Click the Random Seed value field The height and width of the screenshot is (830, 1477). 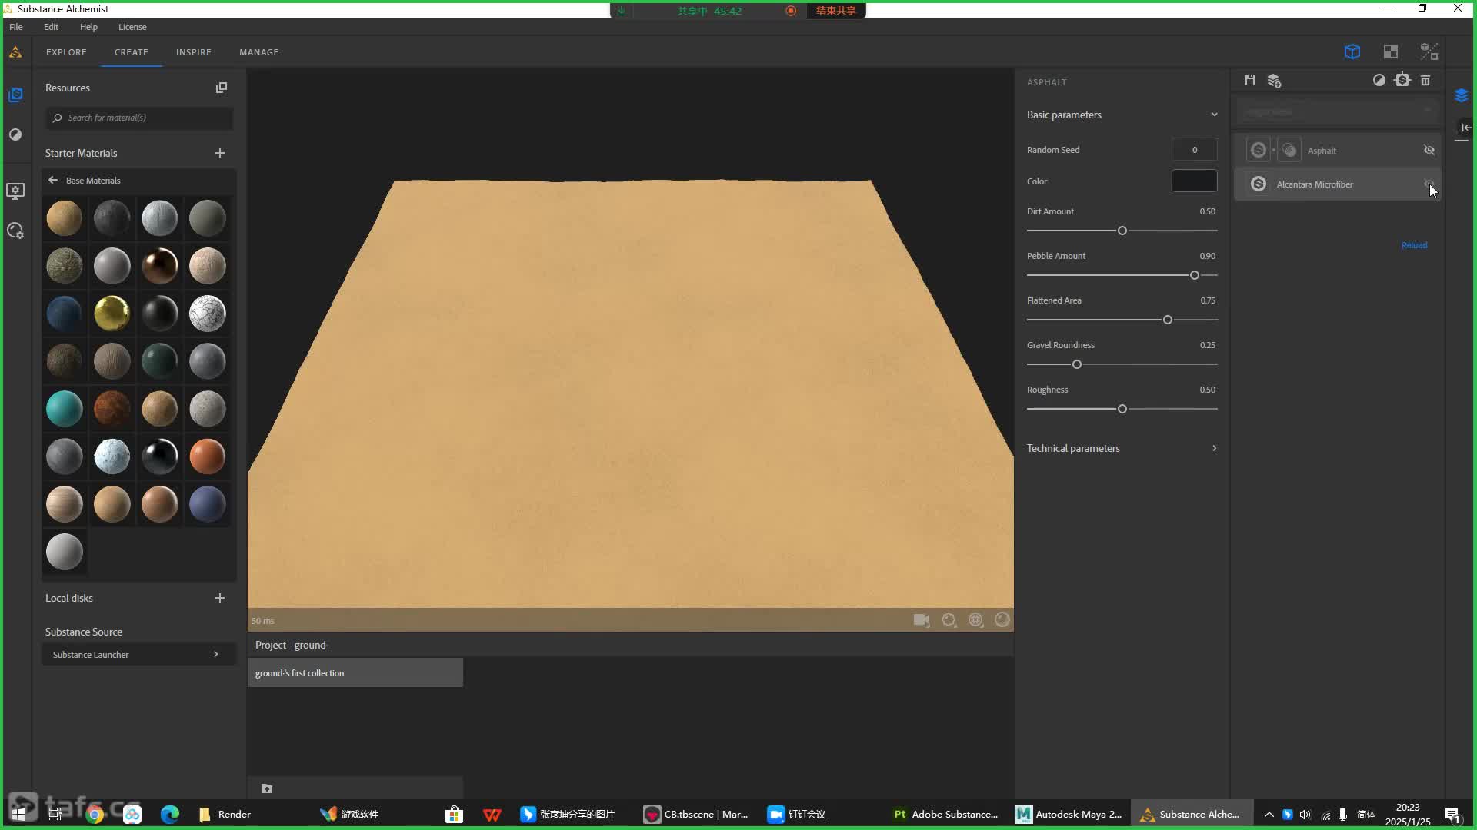1195,150
